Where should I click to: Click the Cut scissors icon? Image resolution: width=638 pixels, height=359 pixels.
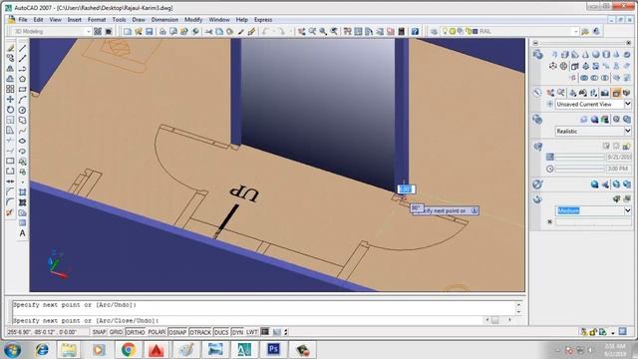click(x=208, y=31)
